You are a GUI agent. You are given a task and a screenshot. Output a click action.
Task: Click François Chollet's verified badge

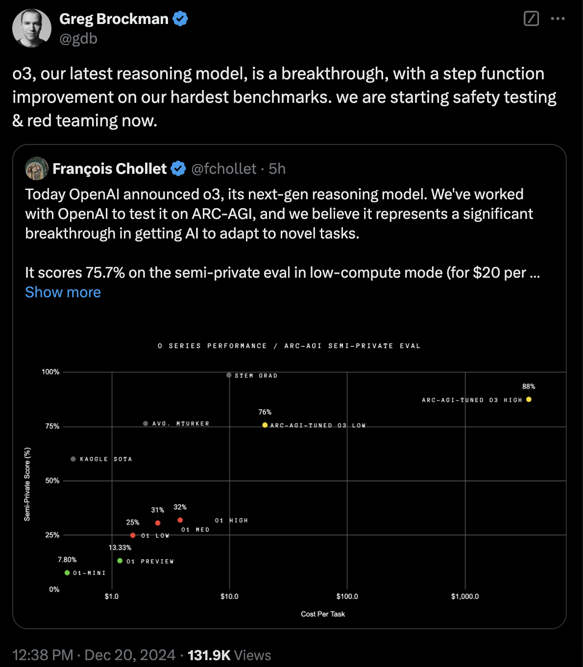(178, 168)
